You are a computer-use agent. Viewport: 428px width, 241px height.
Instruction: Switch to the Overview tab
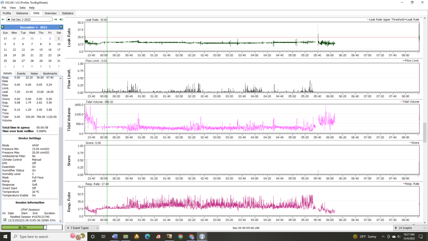pyautogui.click(x=51, y=13)
